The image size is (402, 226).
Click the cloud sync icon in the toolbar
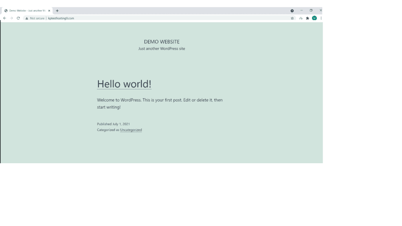[300, 18]
